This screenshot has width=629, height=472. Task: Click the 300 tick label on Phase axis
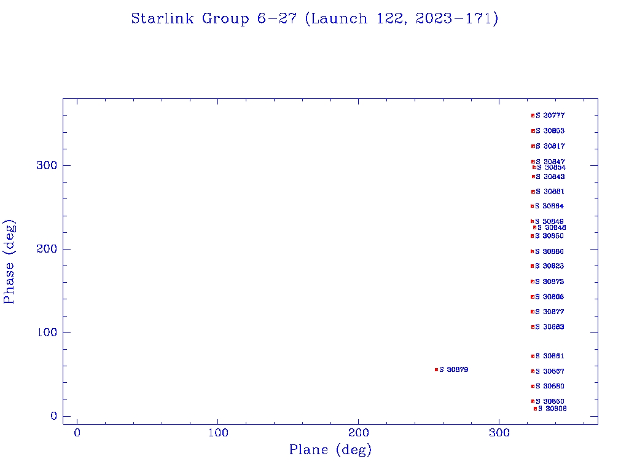[47, 165]
